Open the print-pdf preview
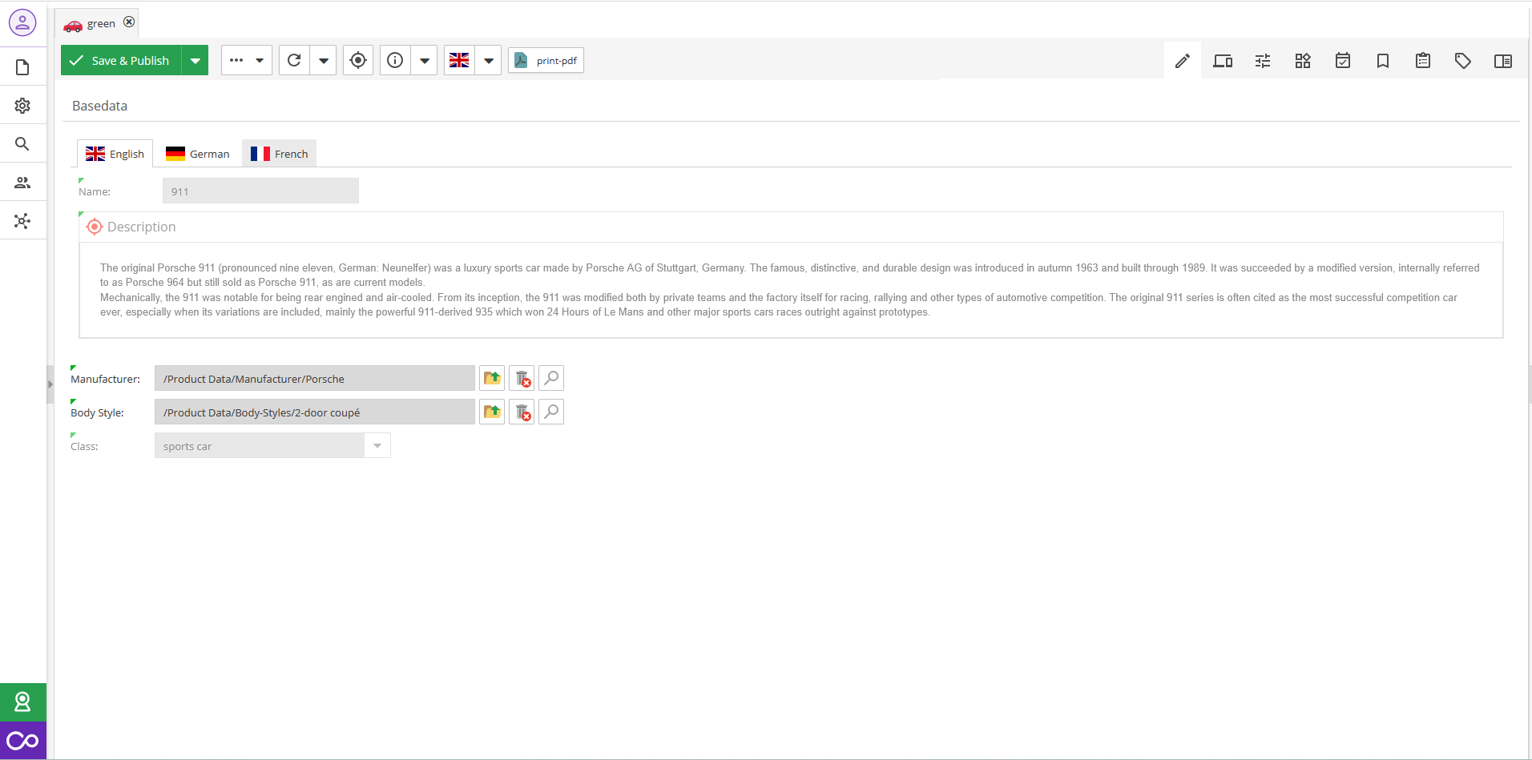The image size is (1532, 760). pyautogui.click(x=546, y=61)
